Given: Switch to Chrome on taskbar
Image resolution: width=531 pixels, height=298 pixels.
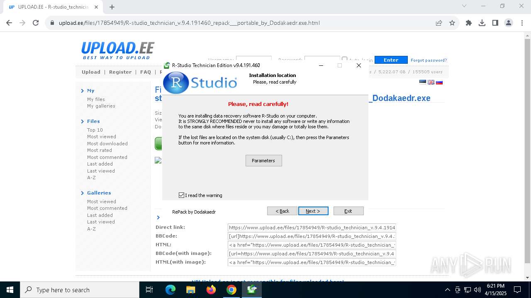Looking at the screenshot, I should (231, 290).
